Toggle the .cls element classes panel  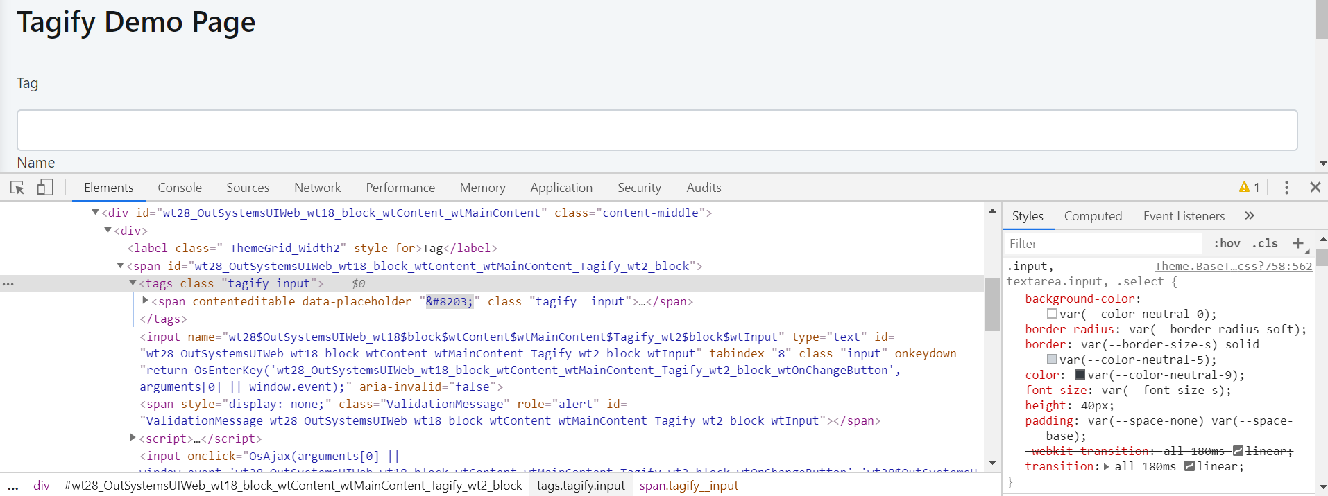tap(1264, 243)
